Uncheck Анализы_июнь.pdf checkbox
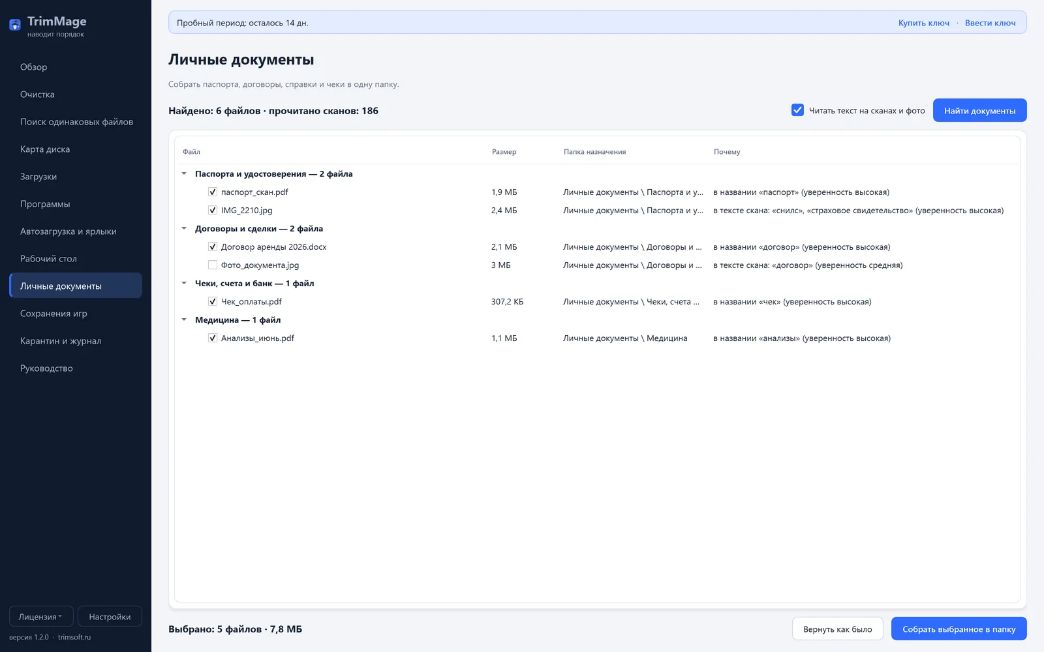The image size is (1044, 652). 212,338
